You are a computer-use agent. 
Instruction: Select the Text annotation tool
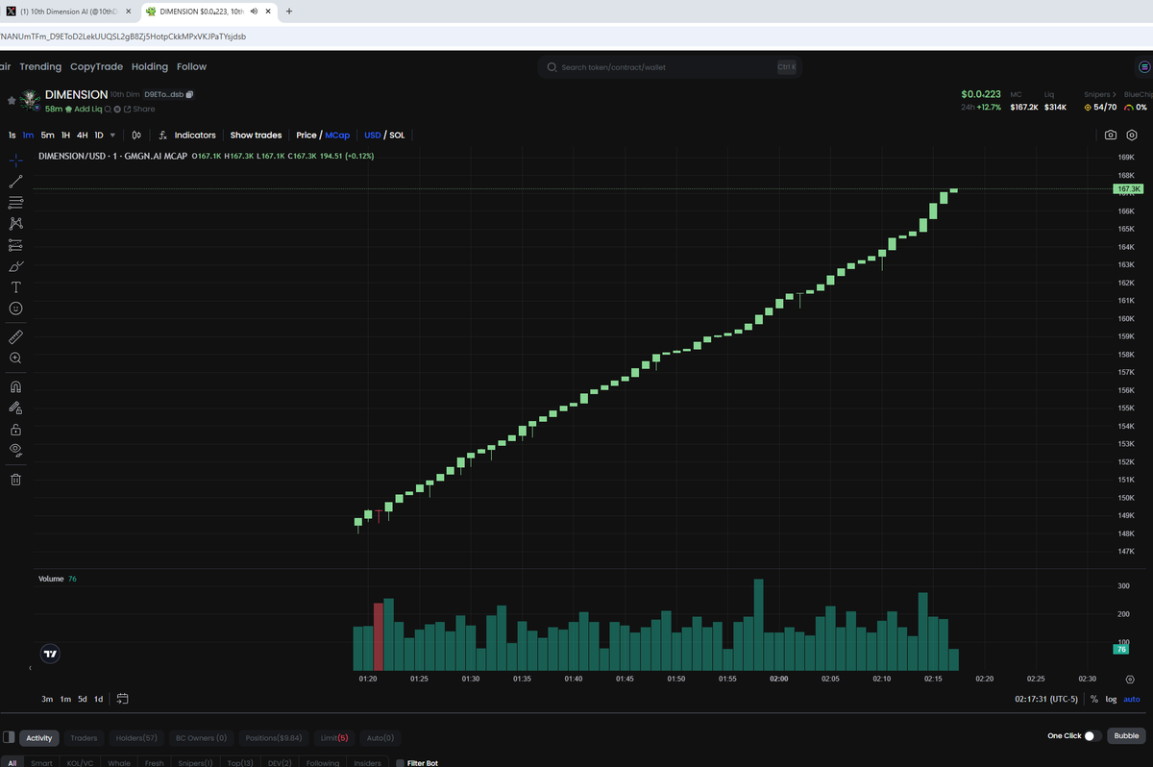16,287
